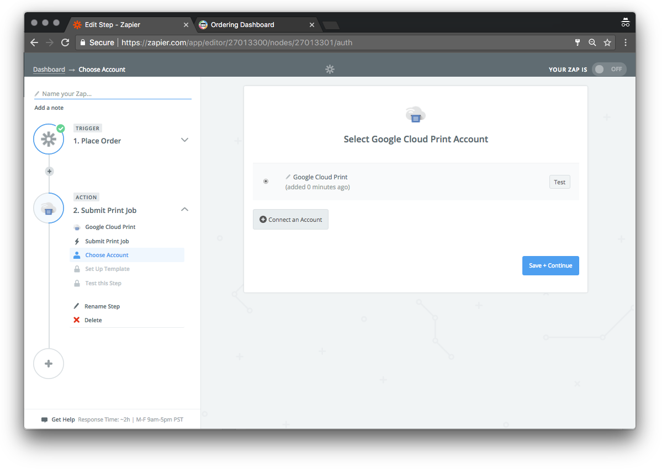Viewport: 667px width, 469px height.
Task: Click the key icon in address bar
Action: pos(578,42)
